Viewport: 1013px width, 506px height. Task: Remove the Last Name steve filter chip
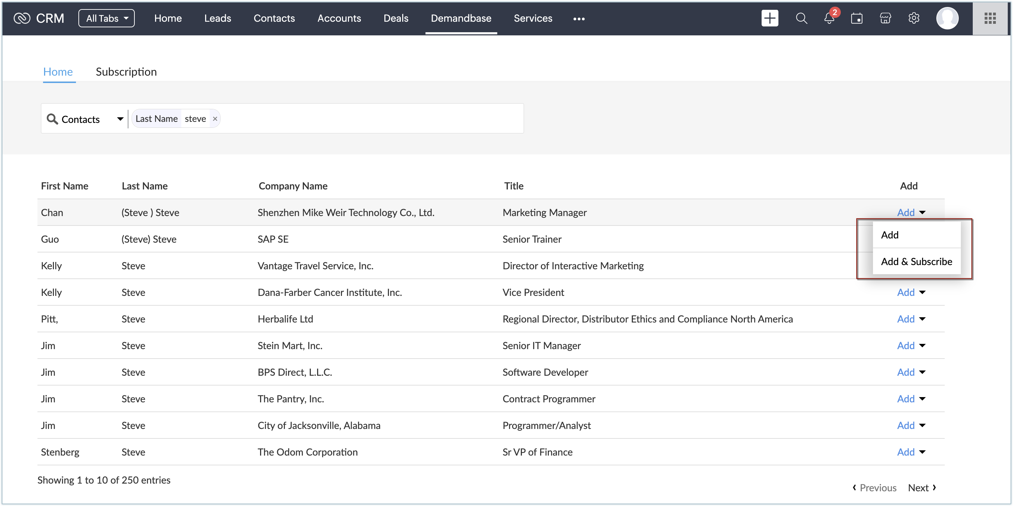[x=215, y=119]
